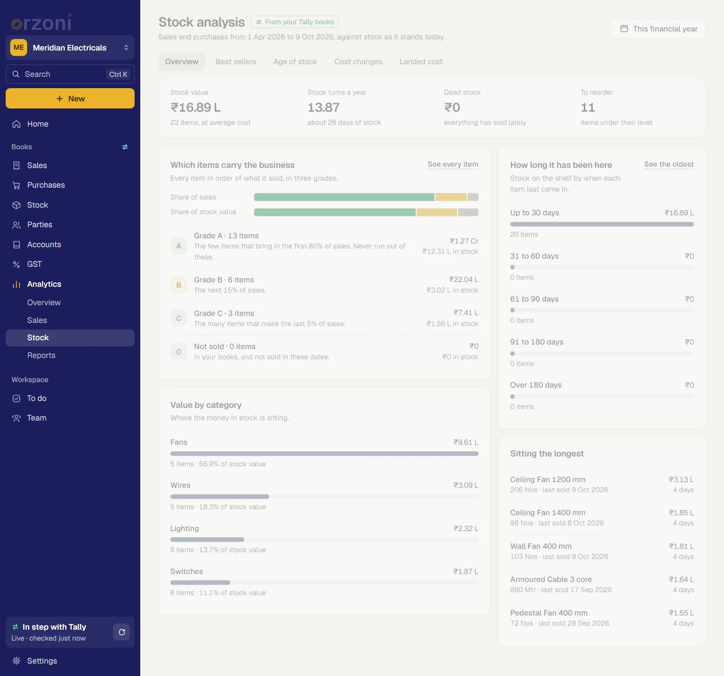Click the To do checkbox icon
Screen dimensions: 724x676
16,398
